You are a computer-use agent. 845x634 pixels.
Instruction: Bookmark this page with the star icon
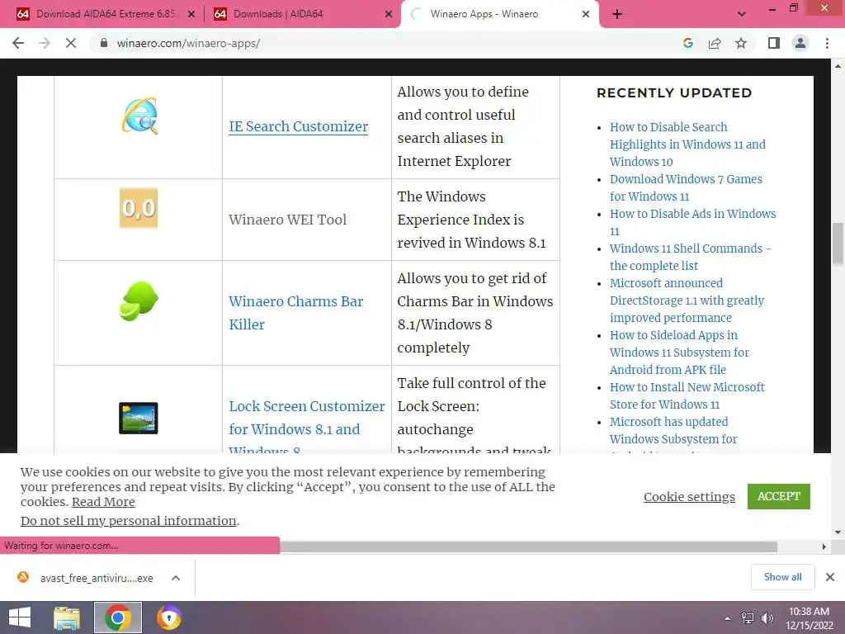pyautogui.click(x=741, y=43)
